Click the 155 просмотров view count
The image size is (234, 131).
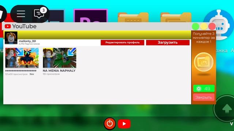pos(51,74)
